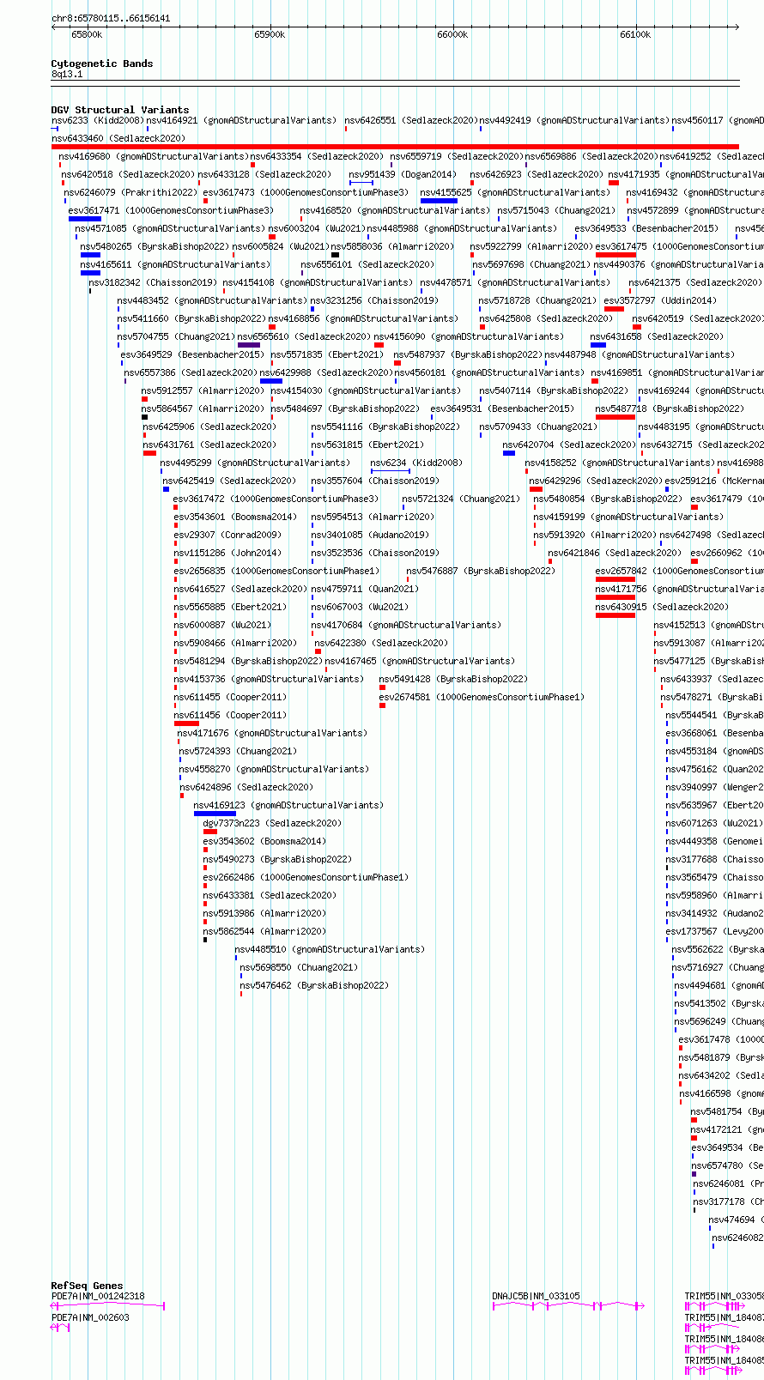Open the Cytogenetic Bands track title
This screenshot has height=1380, width=764.
102,64
